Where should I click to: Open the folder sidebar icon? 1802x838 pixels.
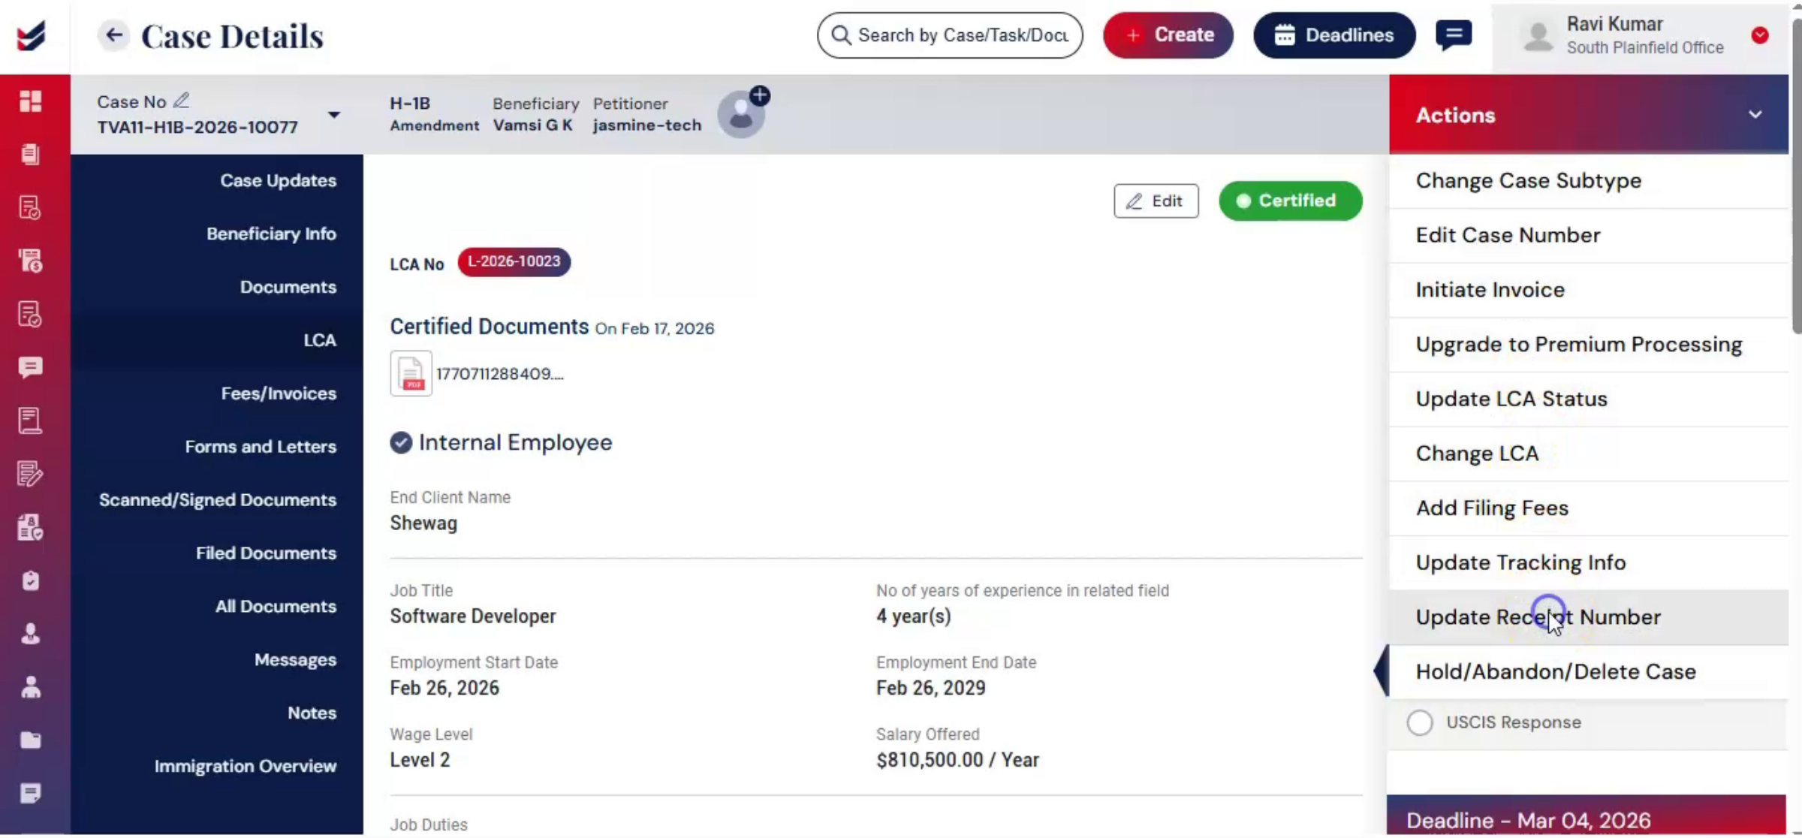(x=30, y=740)
